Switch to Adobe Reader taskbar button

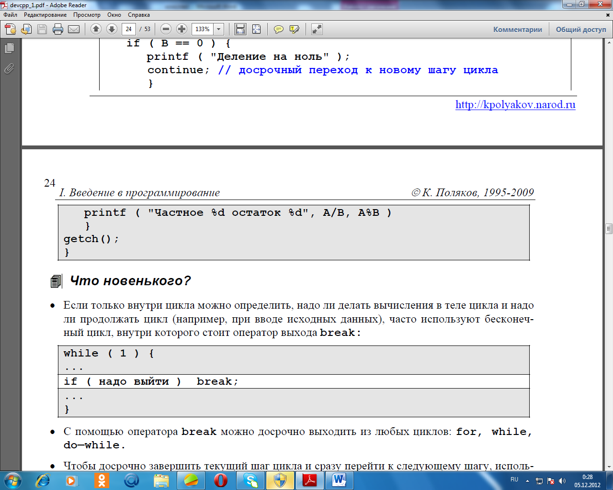point(310,480)
